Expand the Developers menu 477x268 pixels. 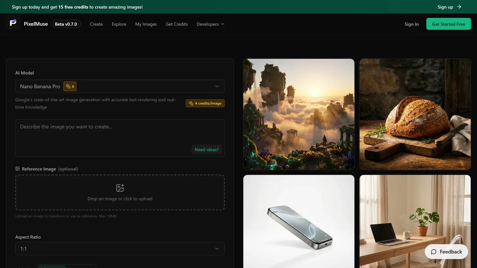pyautogui.click(x=211, y=24)
